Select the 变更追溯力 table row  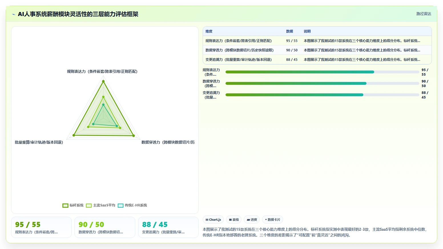coord(317,60)
